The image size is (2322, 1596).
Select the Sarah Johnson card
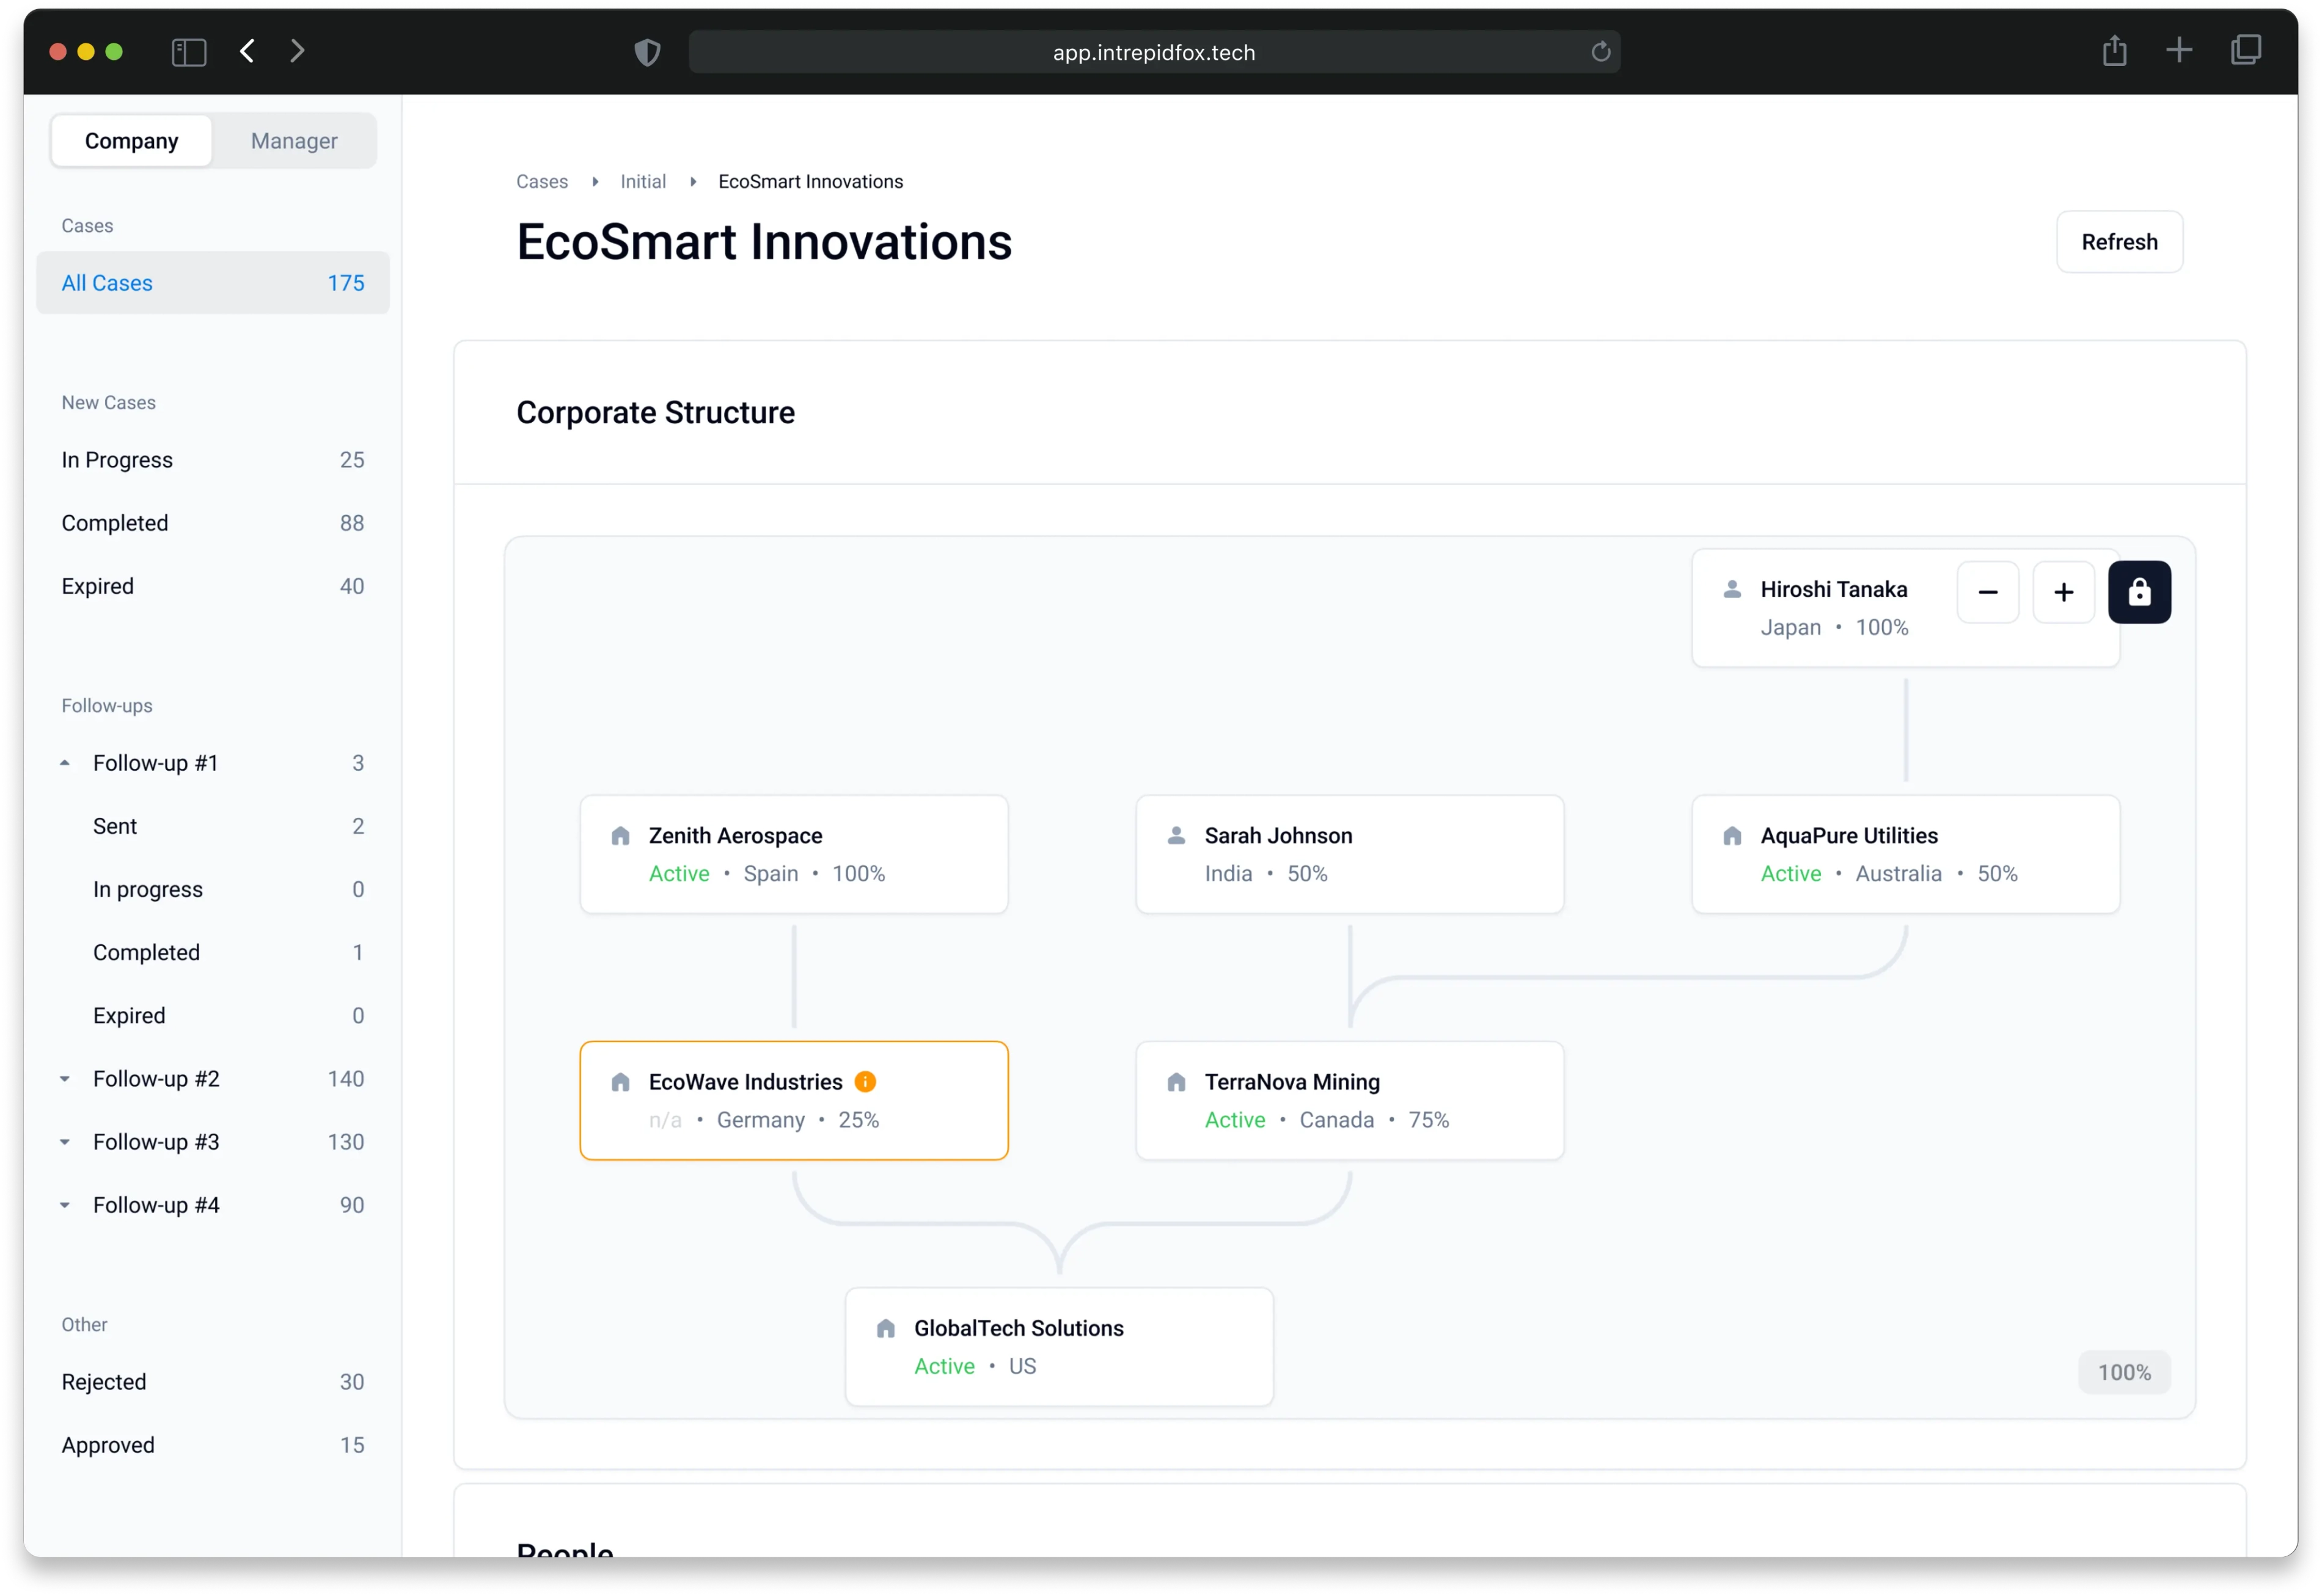pyautogui.click(x=1349, y=854)
